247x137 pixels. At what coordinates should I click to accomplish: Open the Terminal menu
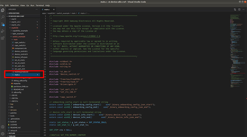coord(40,5)
